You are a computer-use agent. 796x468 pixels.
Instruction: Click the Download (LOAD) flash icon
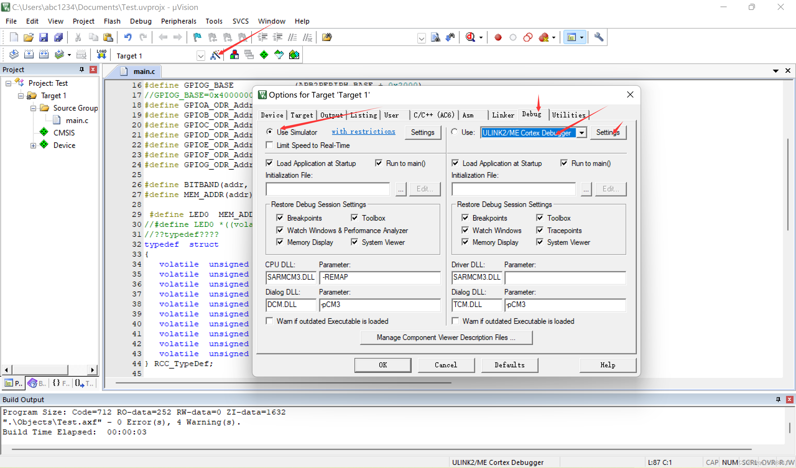click(101, 55)
